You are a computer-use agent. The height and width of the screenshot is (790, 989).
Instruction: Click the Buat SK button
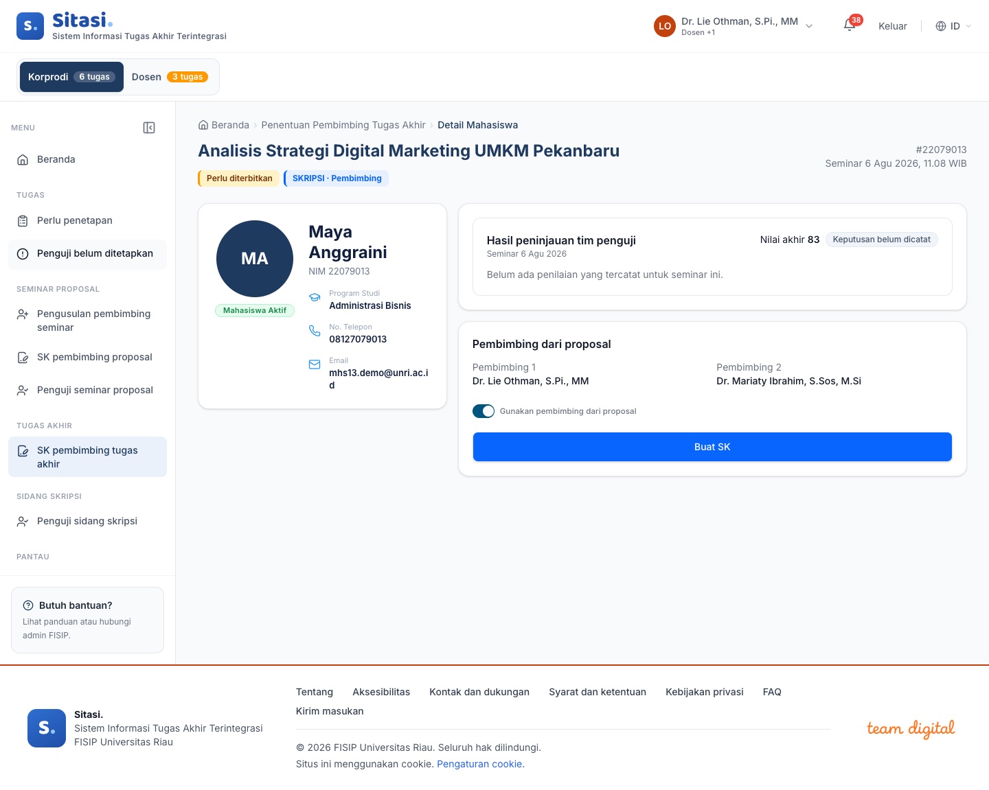pos(712,447)
